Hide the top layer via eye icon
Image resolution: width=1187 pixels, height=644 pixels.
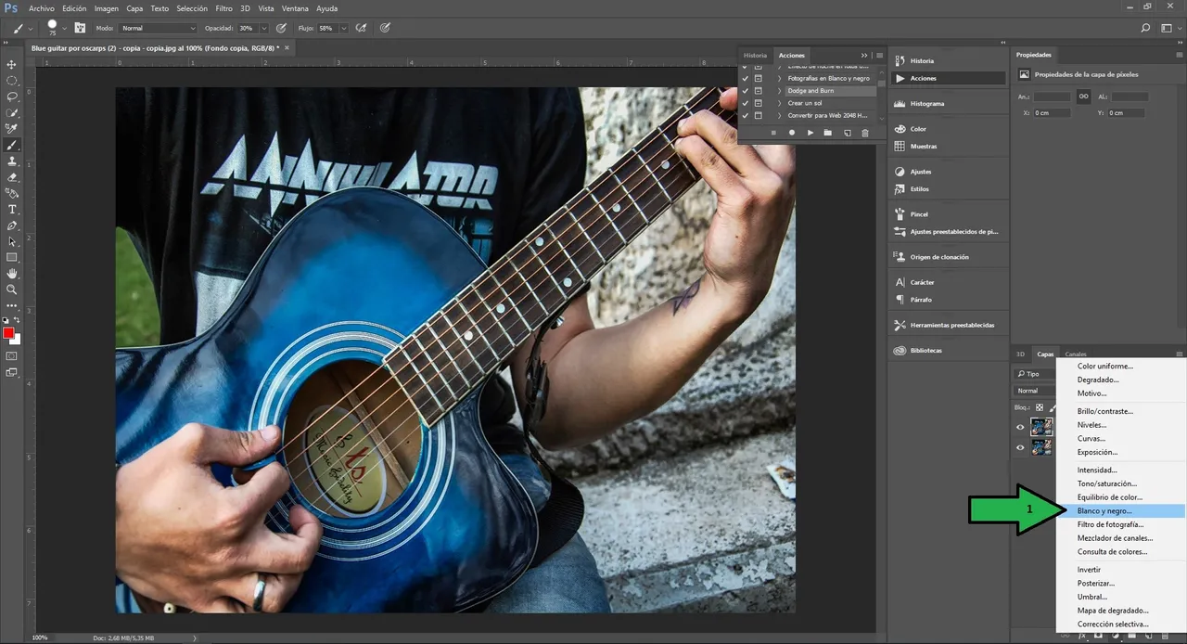(1020, 427)
